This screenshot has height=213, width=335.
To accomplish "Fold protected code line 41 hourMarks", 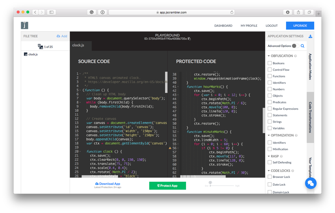I will click(178, 87).
